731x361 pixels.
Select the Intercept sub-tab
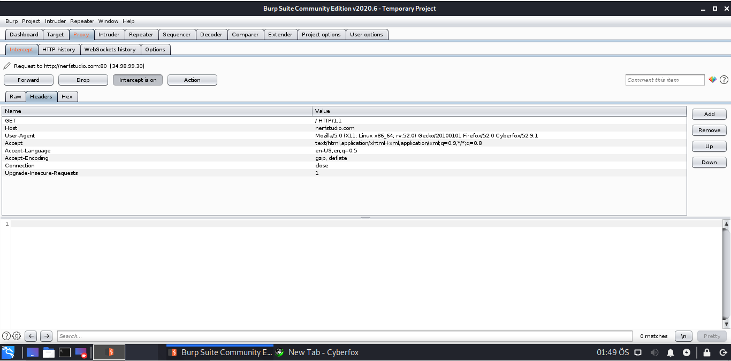[x=21, y=49]
